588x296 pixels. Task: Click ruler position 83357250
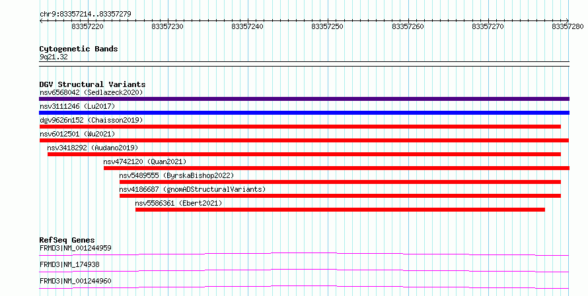[328, 26]
